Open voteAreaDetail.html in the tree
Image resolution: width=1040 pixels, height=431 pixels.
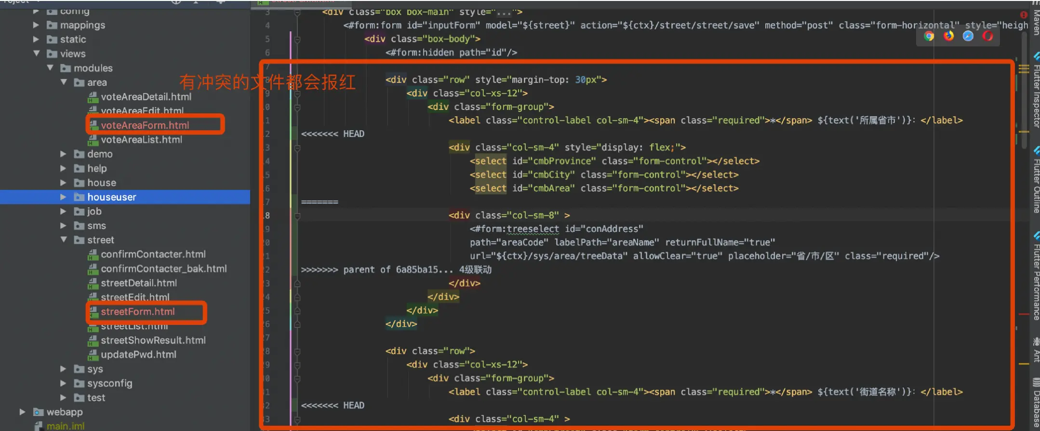click(x=146, y=97)
